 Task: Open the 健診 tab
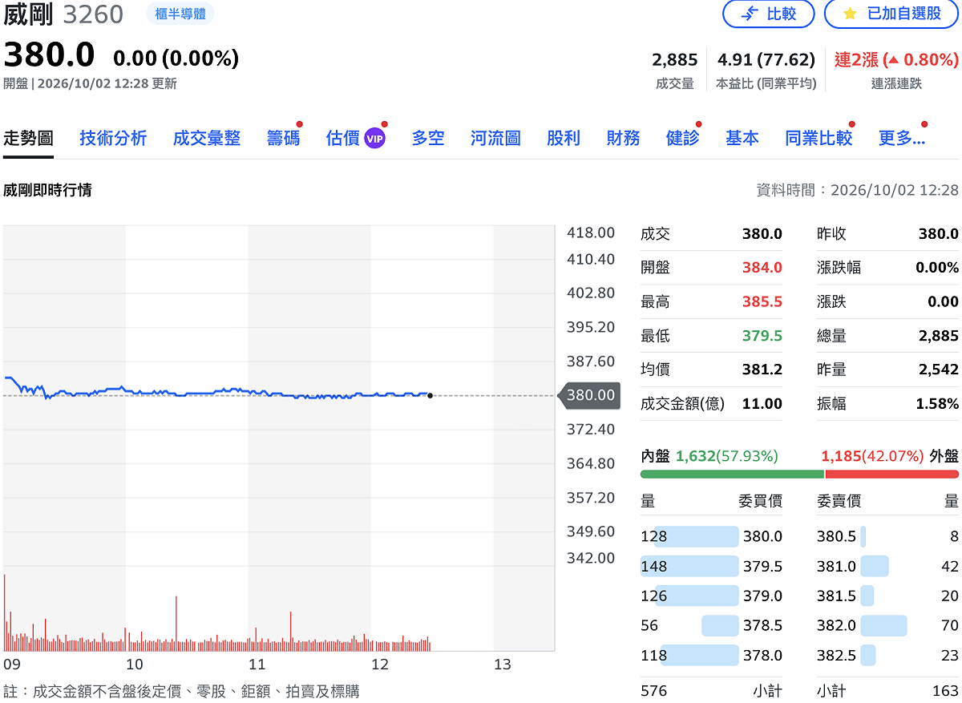[682, 138]
